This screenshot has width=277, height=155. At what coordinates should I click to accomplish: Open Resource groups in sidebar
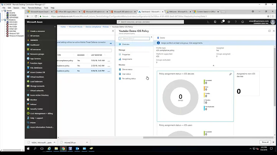click(x=37, y=54)
